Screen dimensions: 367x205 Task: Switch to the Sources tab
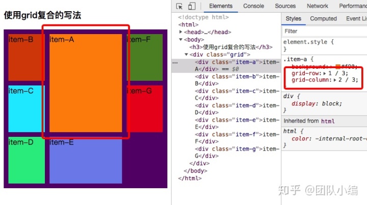point(285,6)
